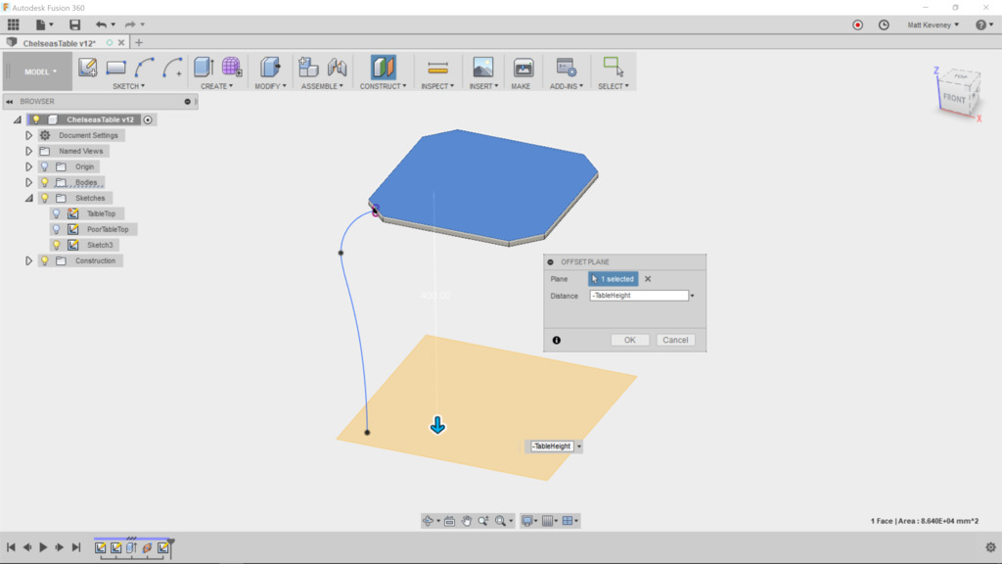
Task: Toggle the Origin folder visibility bulb
Action: pyautogui.click(x=45, y=165)
